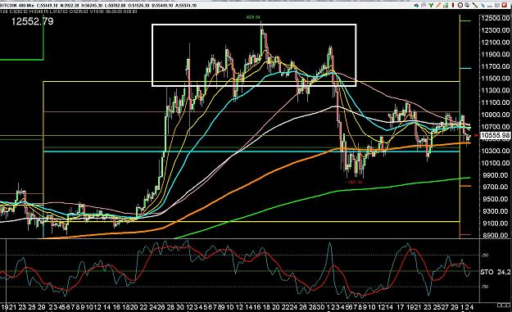The height and width of the screenshot is (312, 512).
Task: Click the teal cloud icon in the toolbar
Action: pos(416,5)
